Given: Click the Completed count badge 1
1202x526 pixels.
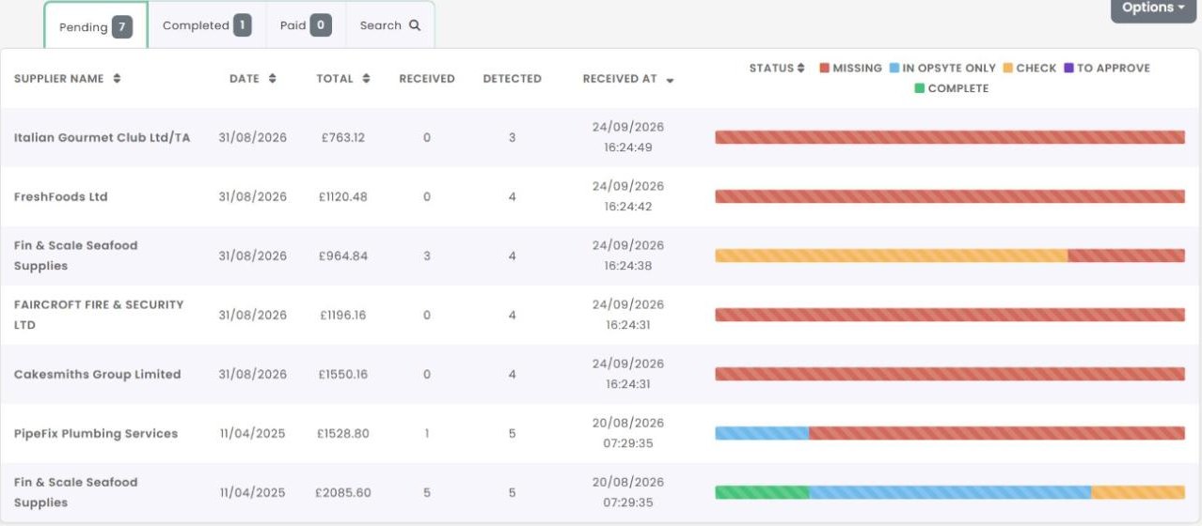Looking at the screenshot, I should pyautogui.click(x=243, y=25).
